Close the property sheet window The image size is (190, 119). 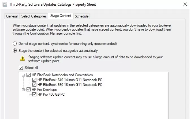[x=185, y=4]
